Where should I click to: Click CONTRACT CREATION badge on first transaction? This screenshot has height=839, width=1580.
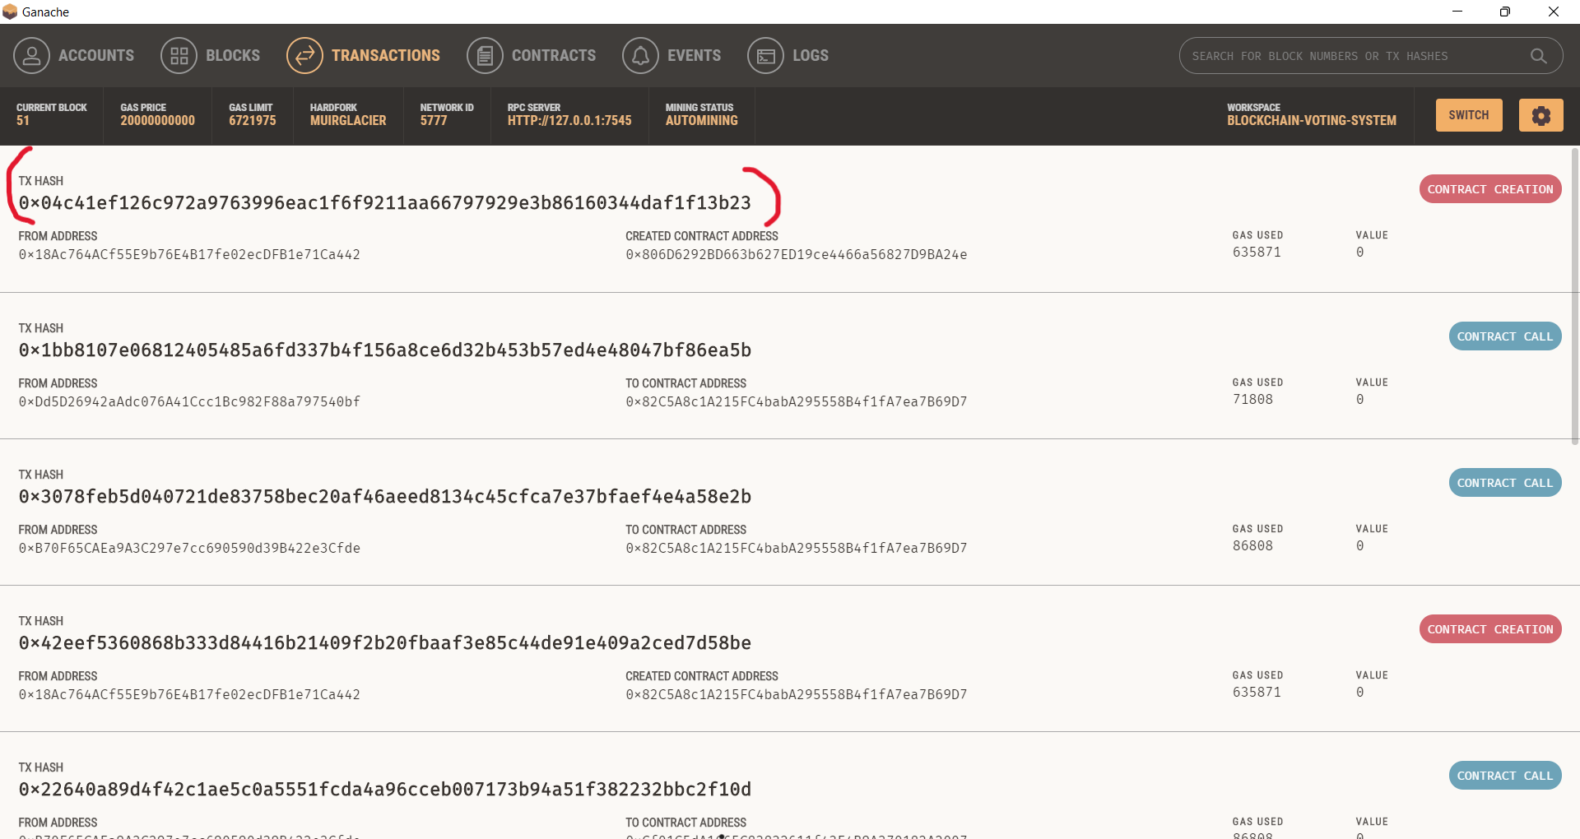tap(1490, 189)
